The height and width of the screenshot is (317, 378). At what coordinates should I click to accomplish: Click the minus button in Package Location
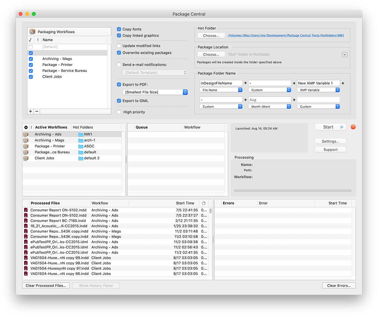click(345, 55)
